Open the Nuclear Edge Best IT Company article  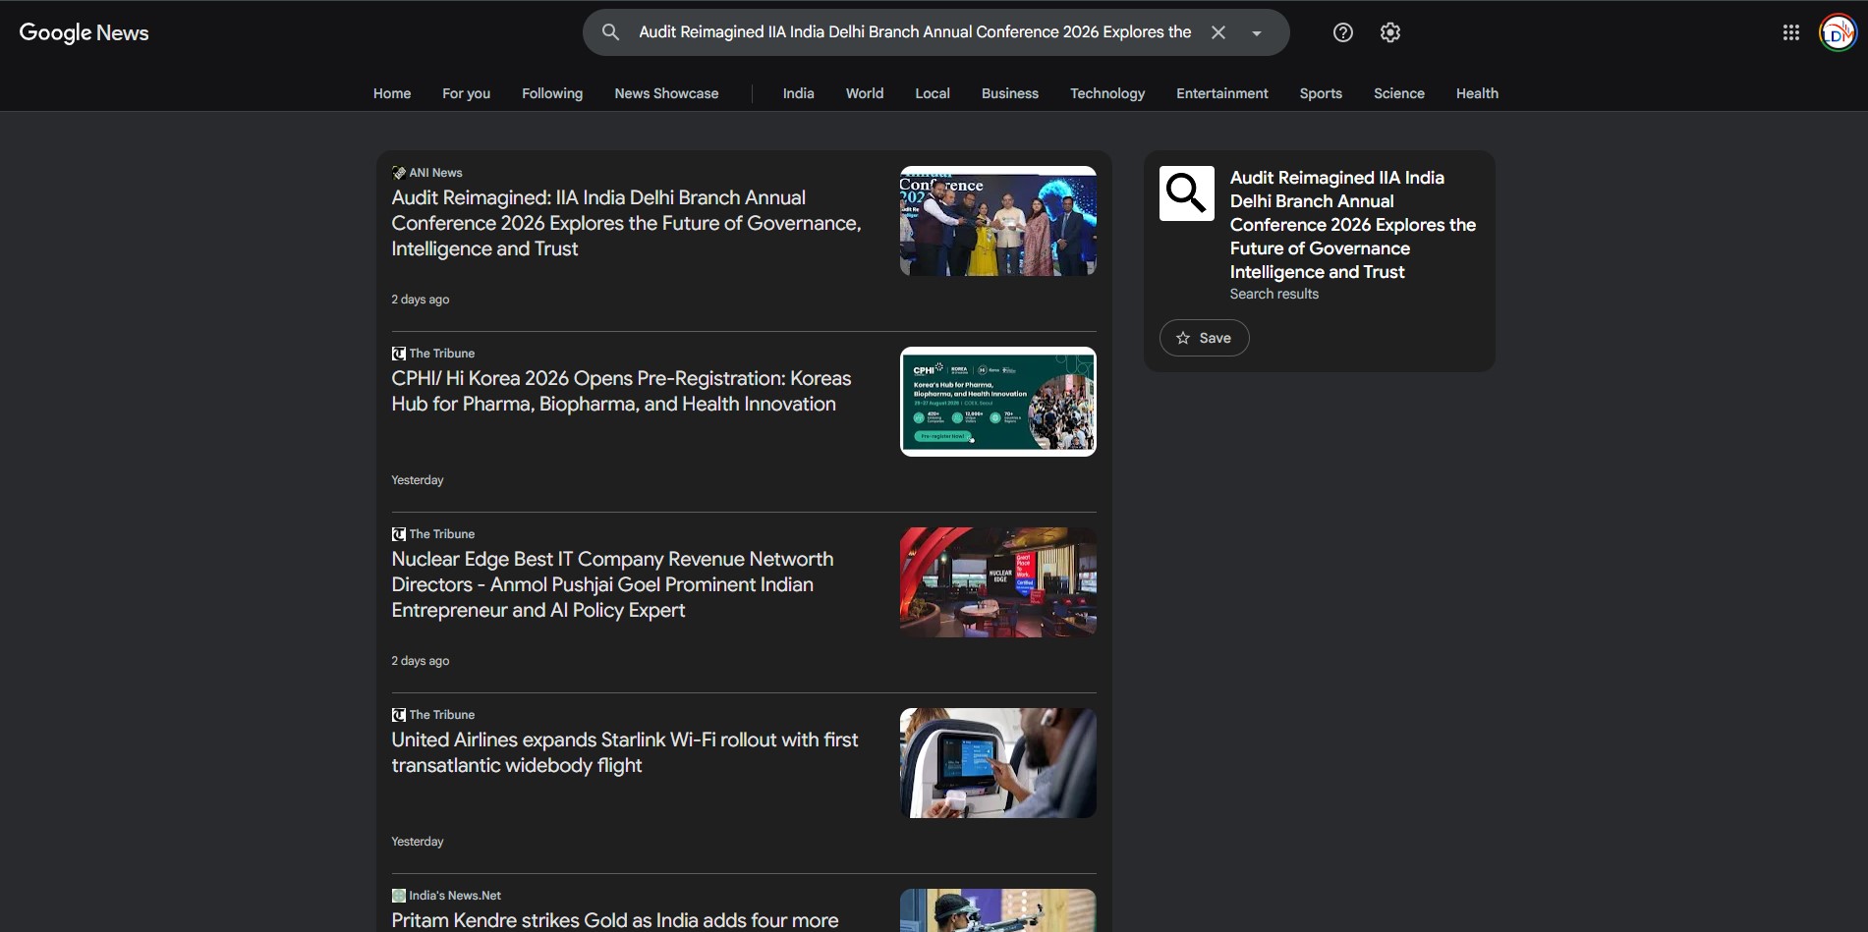[x=612, y=584]
